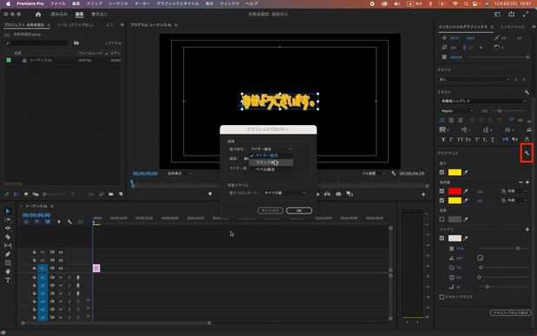
Task: Choose ラウンド結合 from the join list
Action: (271, 162)
